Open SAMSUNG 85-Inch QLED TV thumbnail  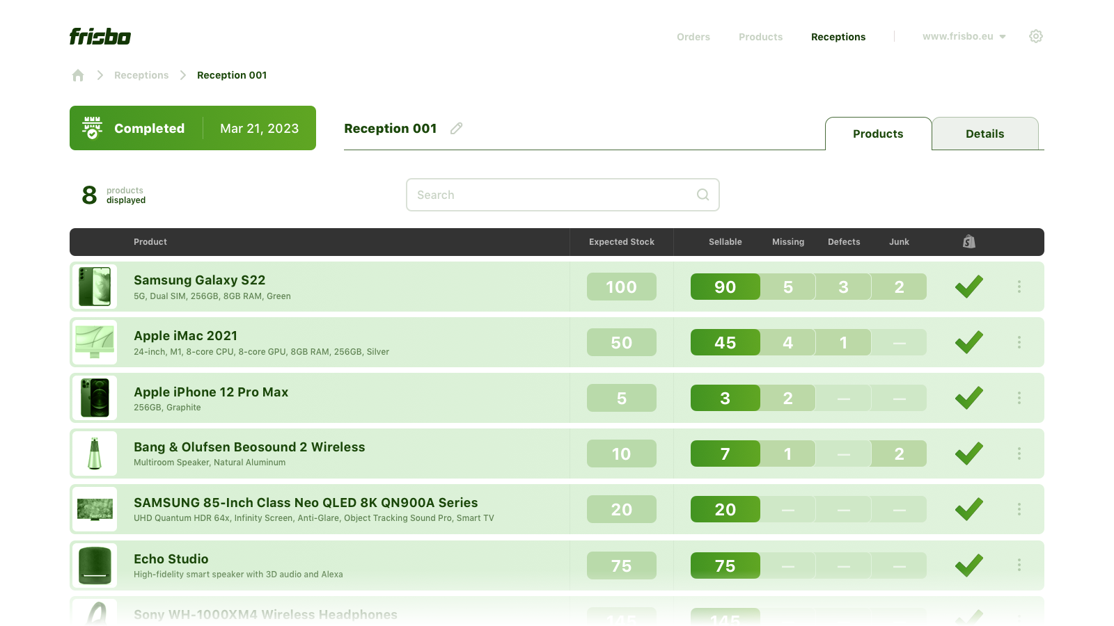point(95,509)
